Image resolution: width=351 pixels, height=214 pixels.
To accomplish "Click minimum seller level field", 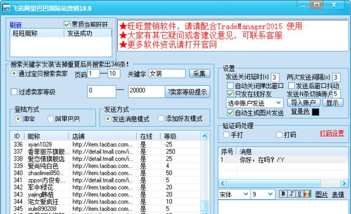I will click(x=102, y=91).
